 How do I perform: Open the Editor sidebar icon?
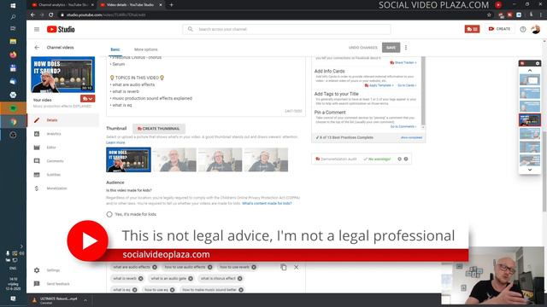coord(37,148)
